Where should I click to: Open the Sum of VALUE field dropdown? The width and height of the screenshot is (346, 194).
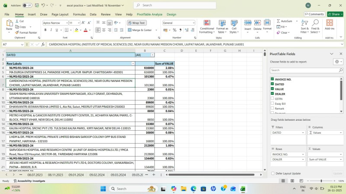tap(340, 160)
